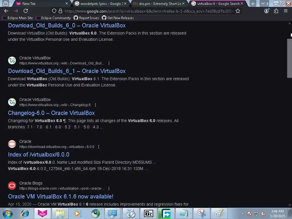
Task: Close the New Tab tab
Action: click(x=67, y=3)
